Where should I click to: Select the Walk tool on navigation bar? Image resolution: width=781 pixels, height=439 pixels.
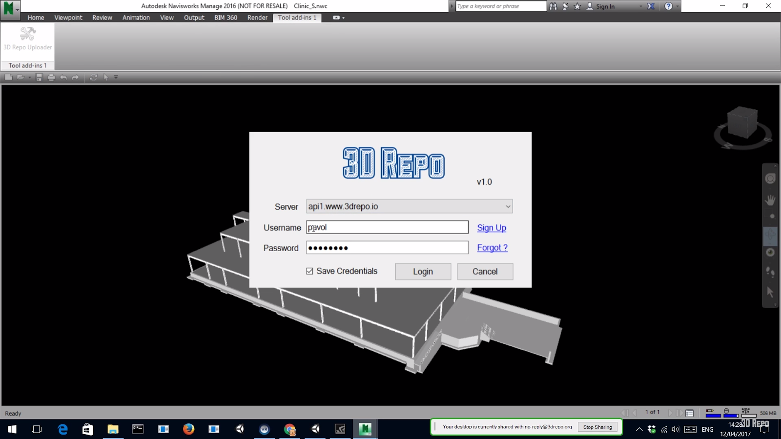point(770,272)
